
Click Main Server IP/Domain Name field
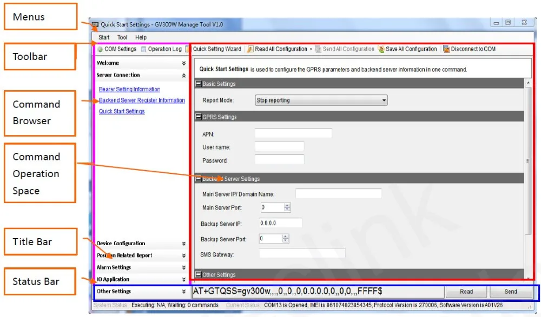click(x=339, y=193)
